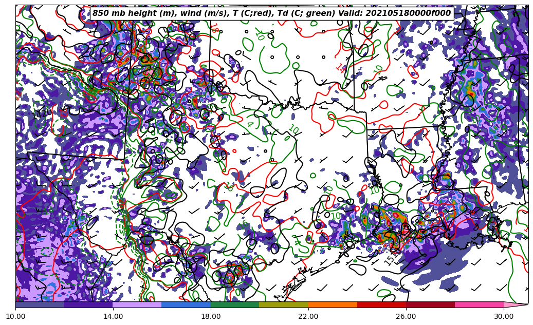This screenshot has width=533, height=325.
Task: Click the 10.00 colorbar tick label
Action: pyautogui.click(x=15, y=316)
